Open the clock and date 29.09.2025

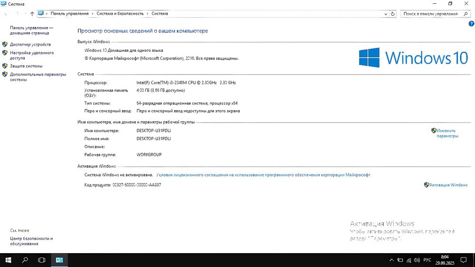(445, 260)
